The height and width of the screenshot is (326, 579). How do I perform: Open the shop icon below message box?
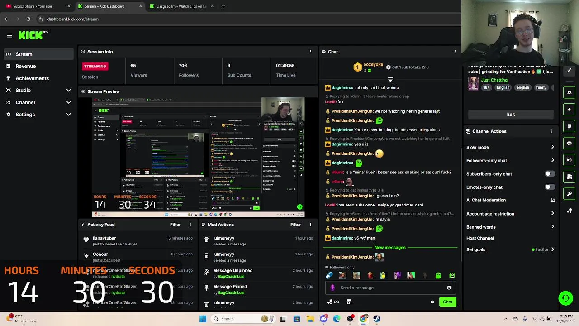349,302
